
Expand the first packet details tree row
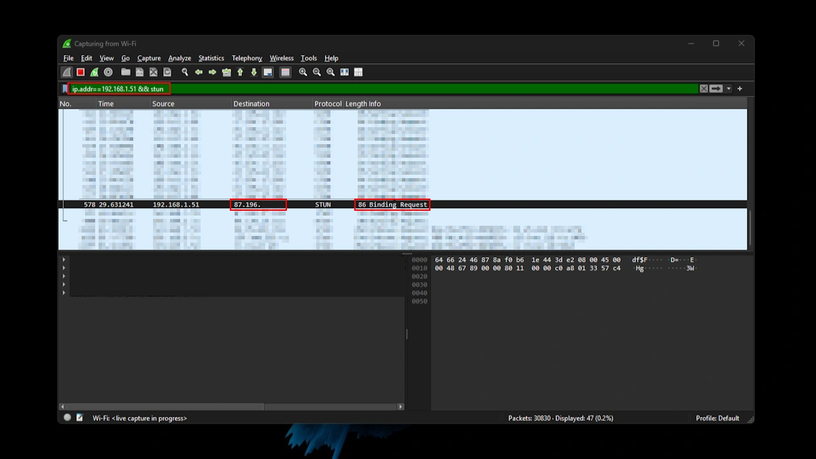pyautogui.click(x=65, y=260)
